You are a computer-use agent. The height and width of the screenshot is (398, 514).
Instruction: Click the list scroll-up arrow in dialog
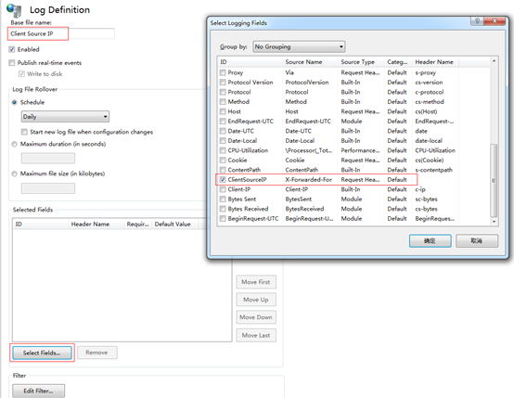(494, 61)
